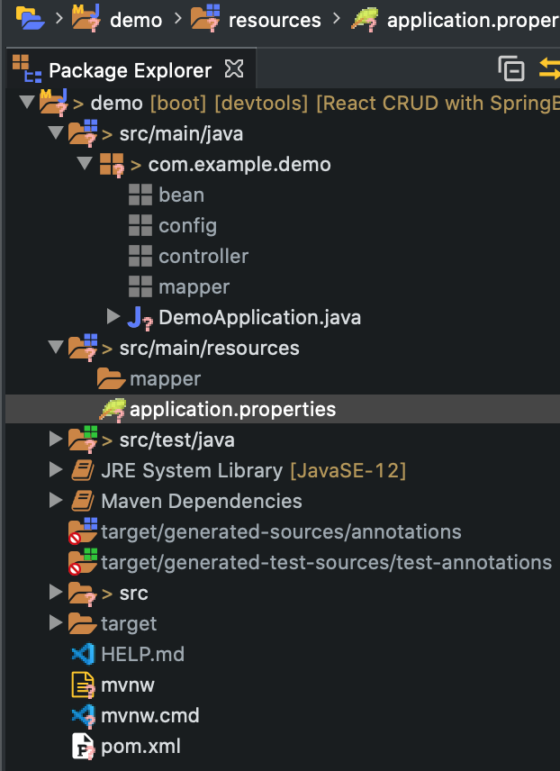Click the demo project icon in tree

click(x=54, y=103)
